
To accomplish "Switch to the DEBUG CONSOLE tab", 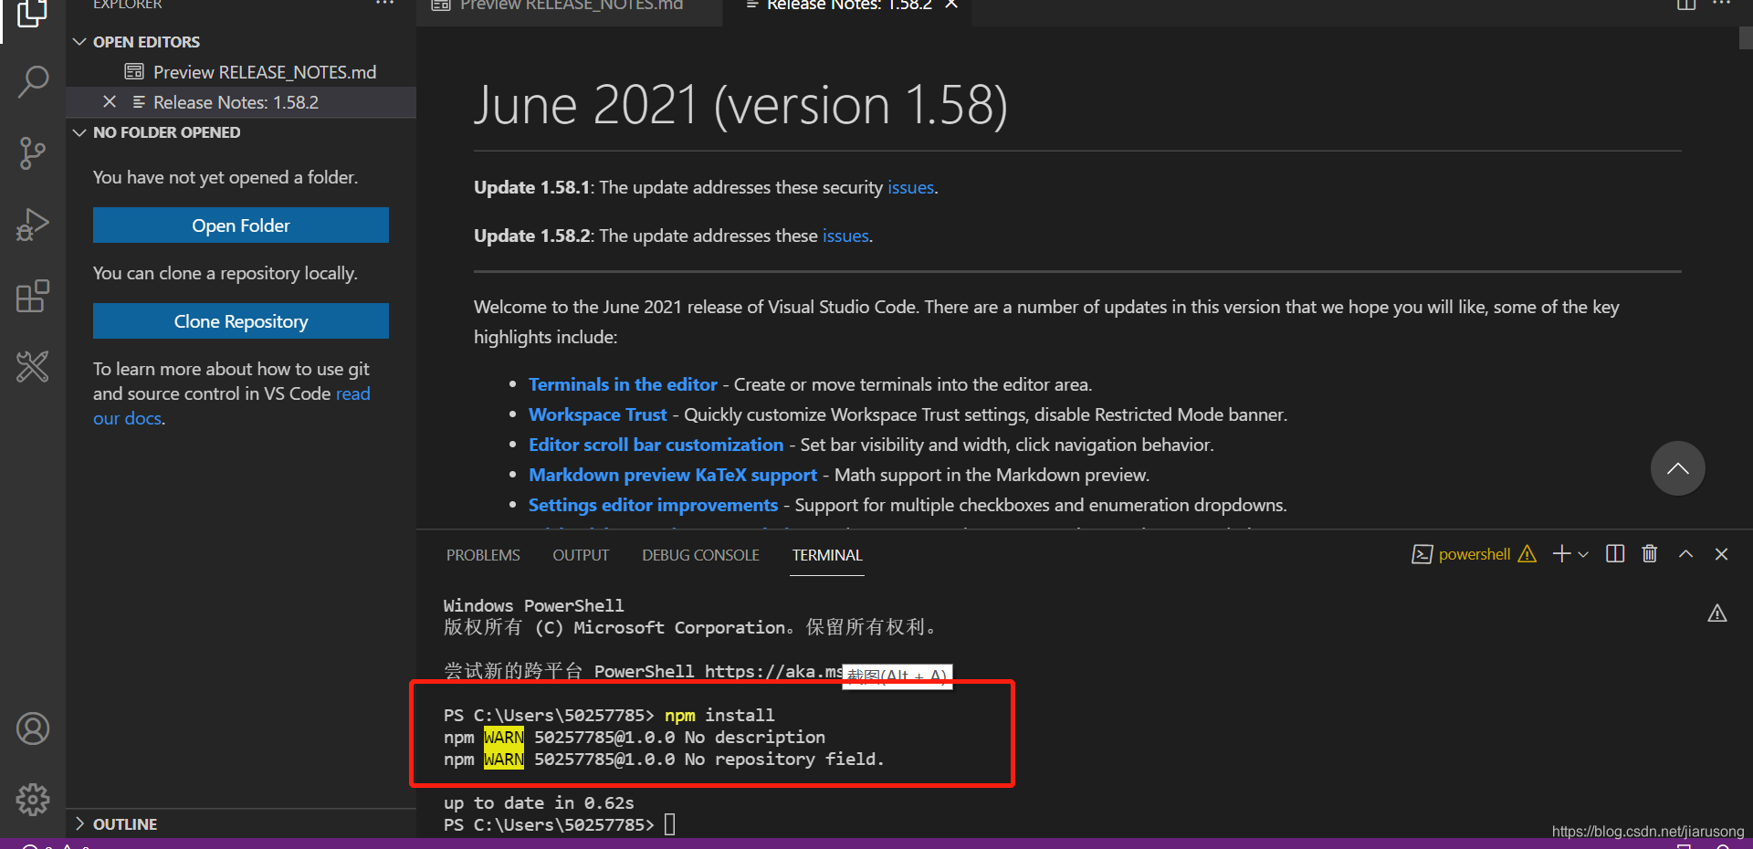I will [x=700, y=555].
